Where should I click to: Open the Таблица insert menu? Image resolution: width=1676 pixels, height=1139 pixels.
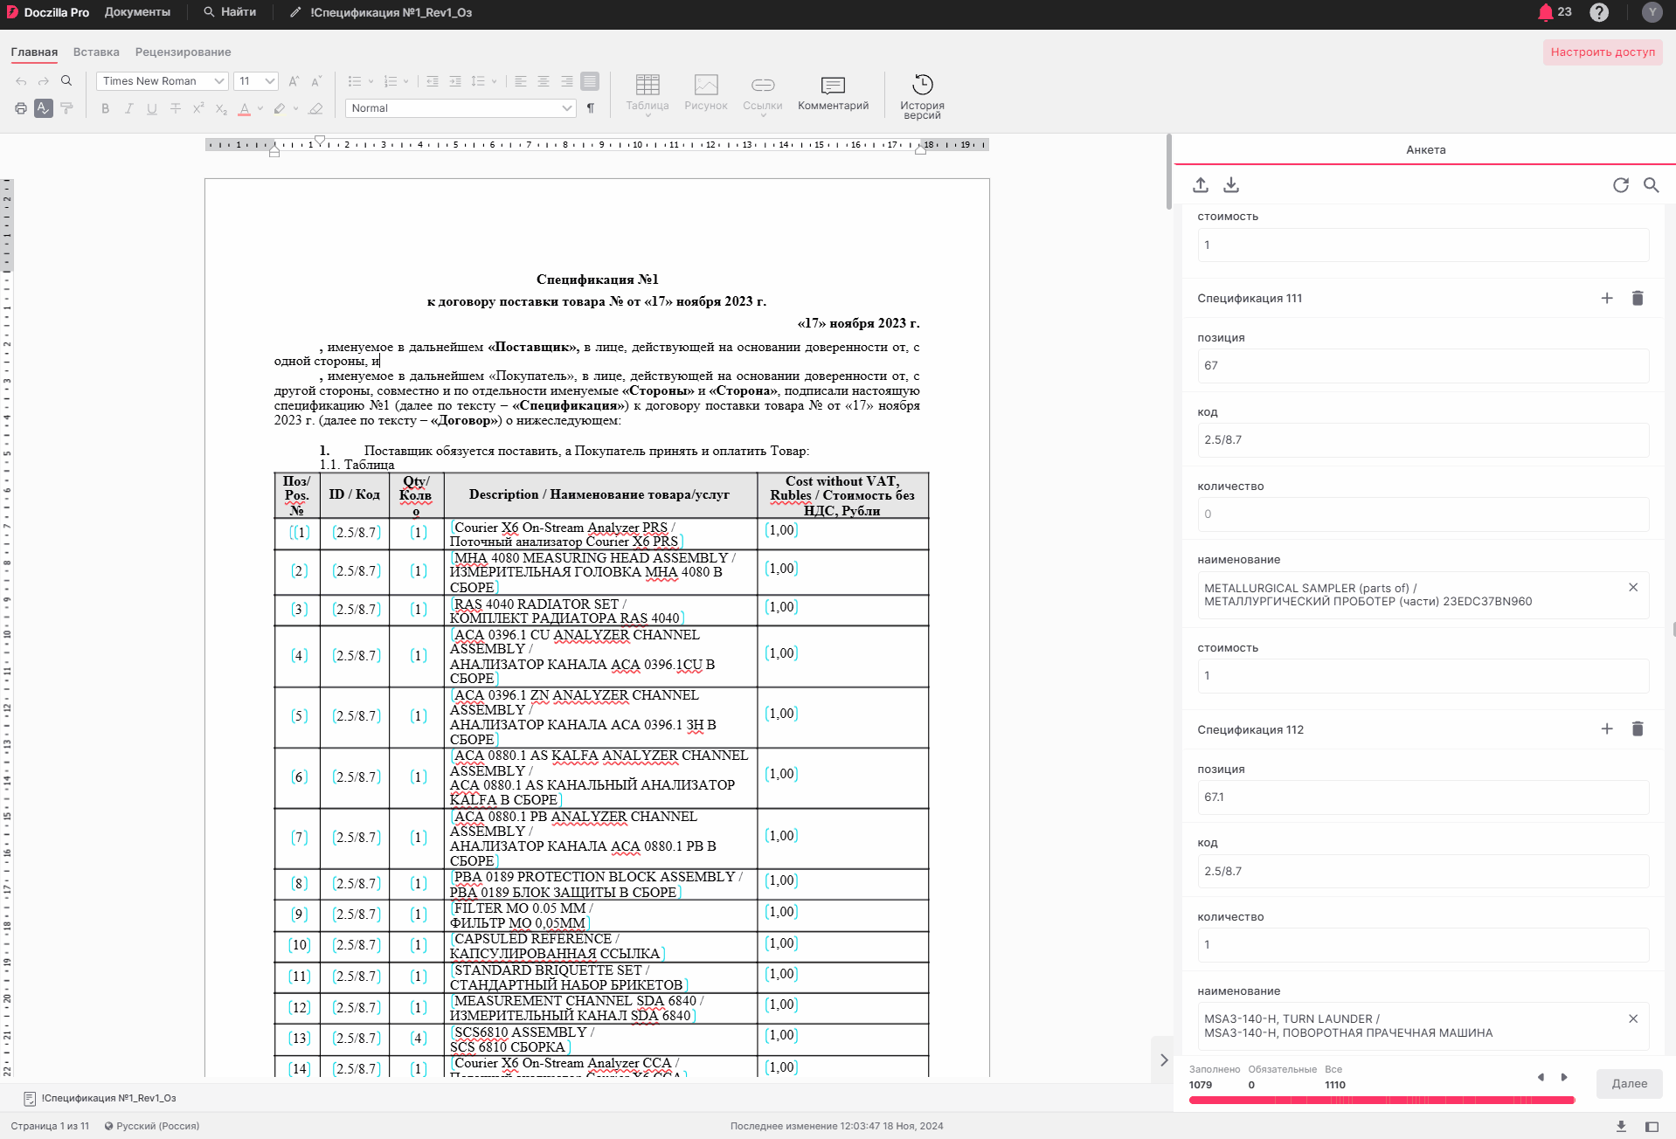[648, 94]
